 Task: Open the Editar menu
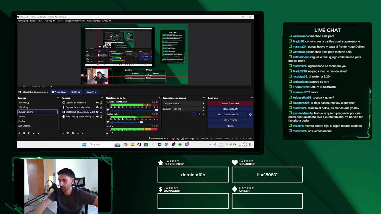[33, 21]
